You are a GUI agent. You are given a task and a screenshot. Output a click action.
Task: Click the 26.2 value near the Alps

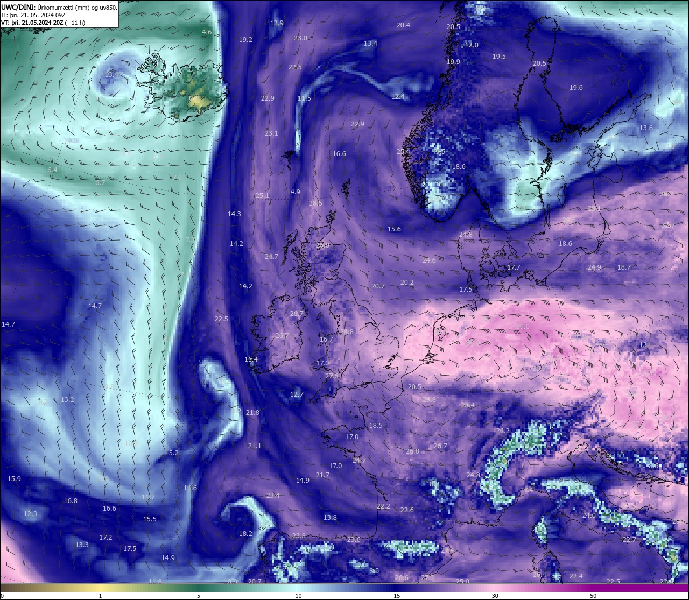point(503,431)
